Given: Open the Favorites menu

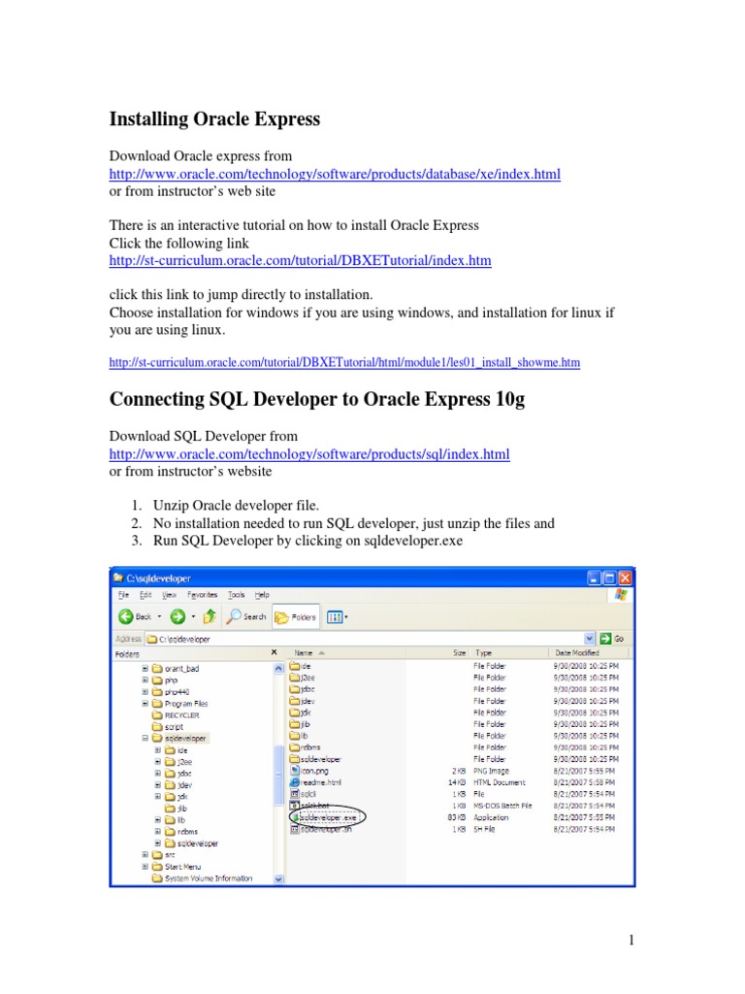Looking at the screenshot, I should [202, 595].
